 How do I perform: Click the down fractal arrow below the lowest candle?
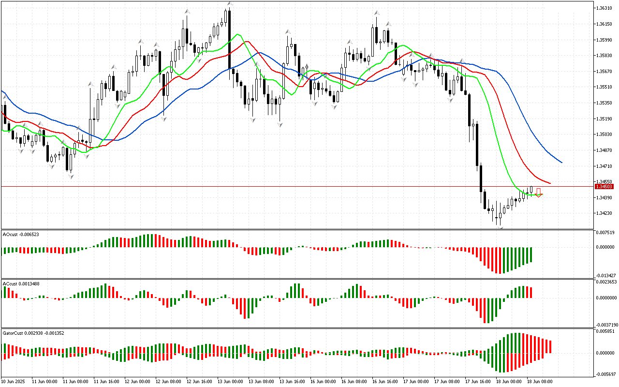[500, 227]
